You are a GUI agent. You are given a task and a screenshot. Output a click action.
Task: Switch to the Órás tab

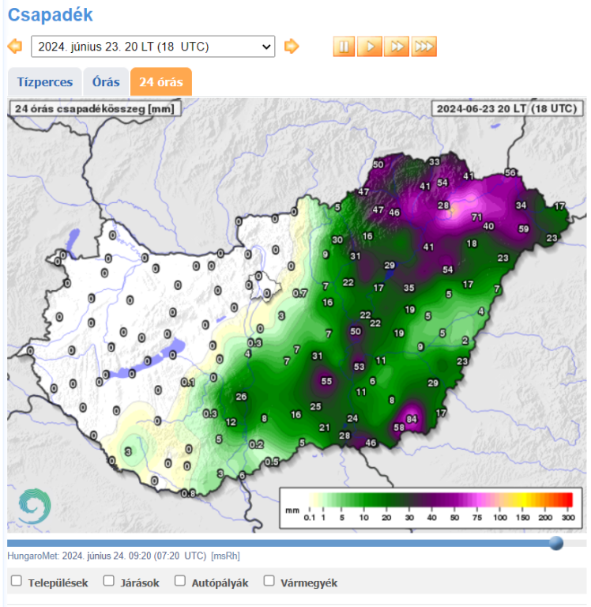106,82
